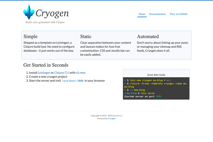This screenshot has height=142, width=213.
Task: Click the 'Started server on port 3000' line
Action: (143, 96)
